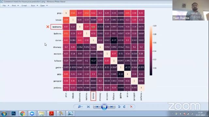The image size is (209, 117).
Task: Click the "stories" row label
Action: [58, 40]
